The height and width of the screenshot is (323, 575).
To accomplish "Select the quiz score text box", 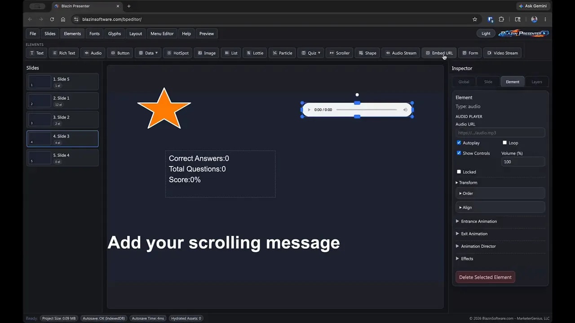I will point(220,174).
